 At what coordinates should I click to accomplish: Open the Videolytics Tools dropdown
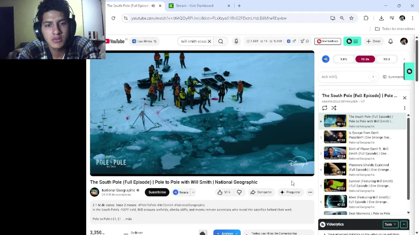391,224
